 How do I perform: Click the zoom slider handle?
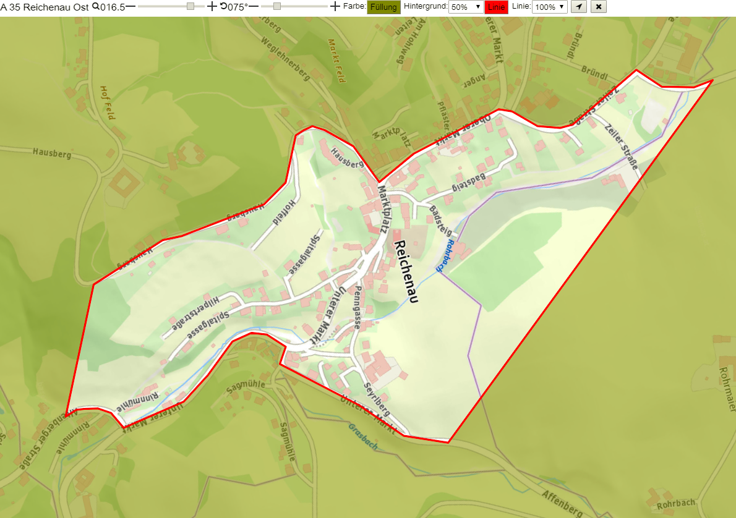[x=190, y=6]
